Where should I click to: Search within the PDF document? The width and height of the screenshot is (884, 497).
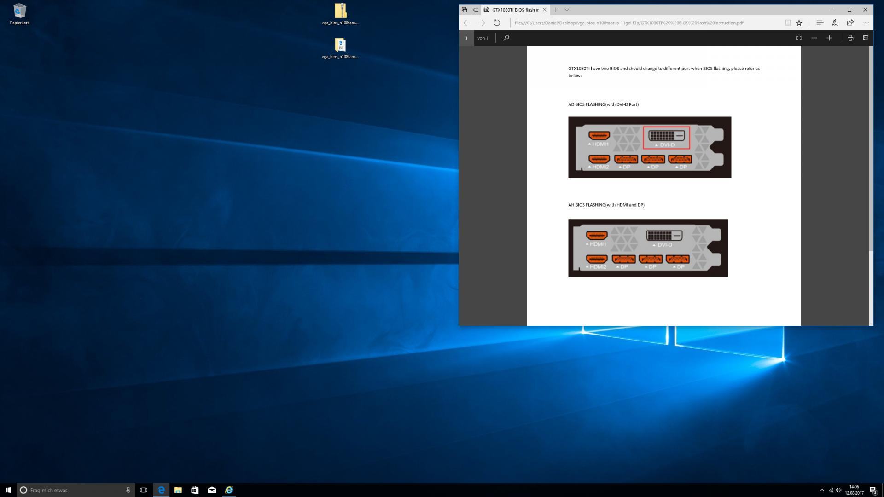tap(506, 38)
